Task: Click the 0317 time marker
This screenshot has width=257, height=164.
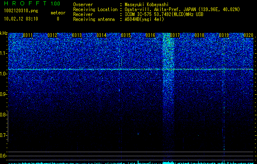Action: (175, 35)
